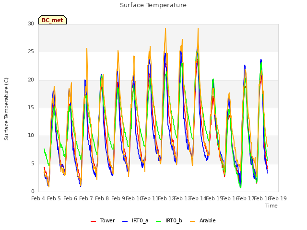Screen dimensions: 307x230
Task: Click the Feb 7 x-axis label
Action: [86, 198]
